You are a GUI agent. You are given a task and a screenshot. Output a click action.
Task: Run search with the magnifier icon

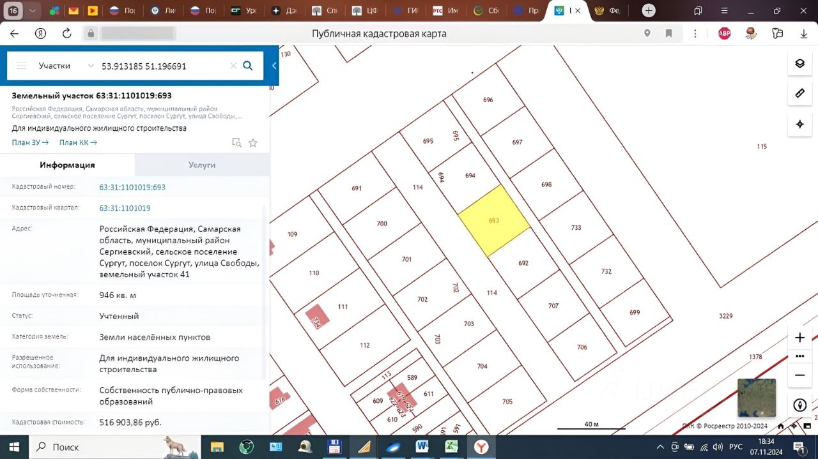[248, 66]
